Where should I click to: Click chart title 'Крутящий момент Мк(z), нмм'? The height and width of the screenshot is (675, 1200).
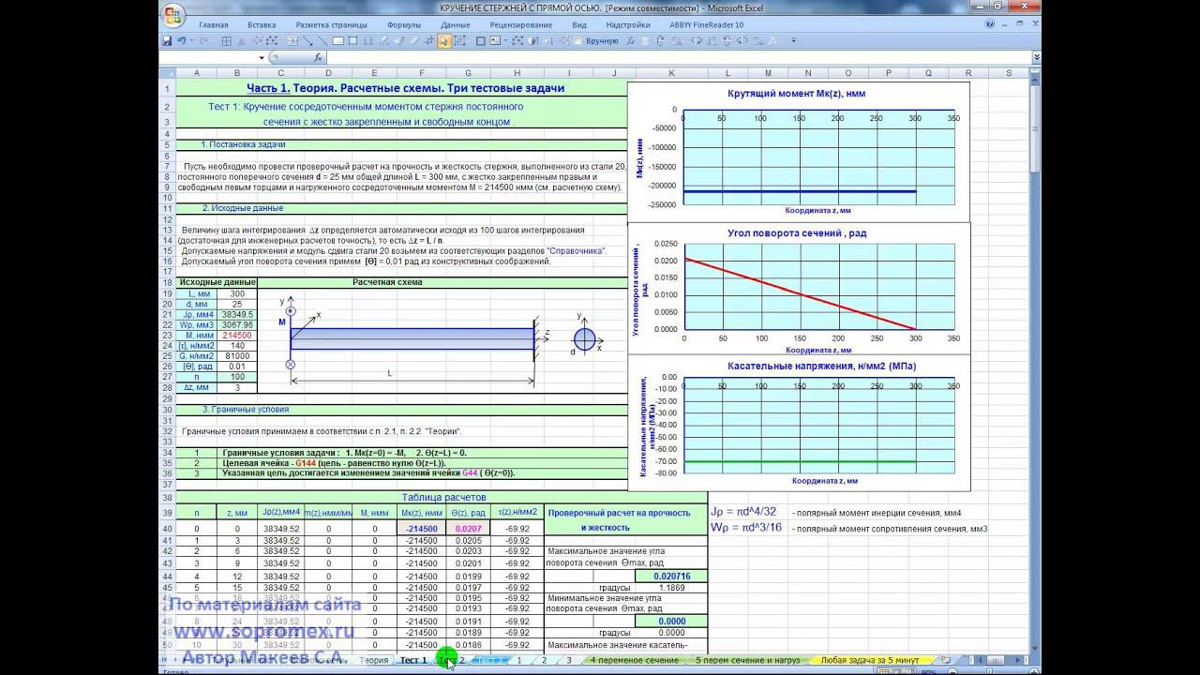pos(796,94)
